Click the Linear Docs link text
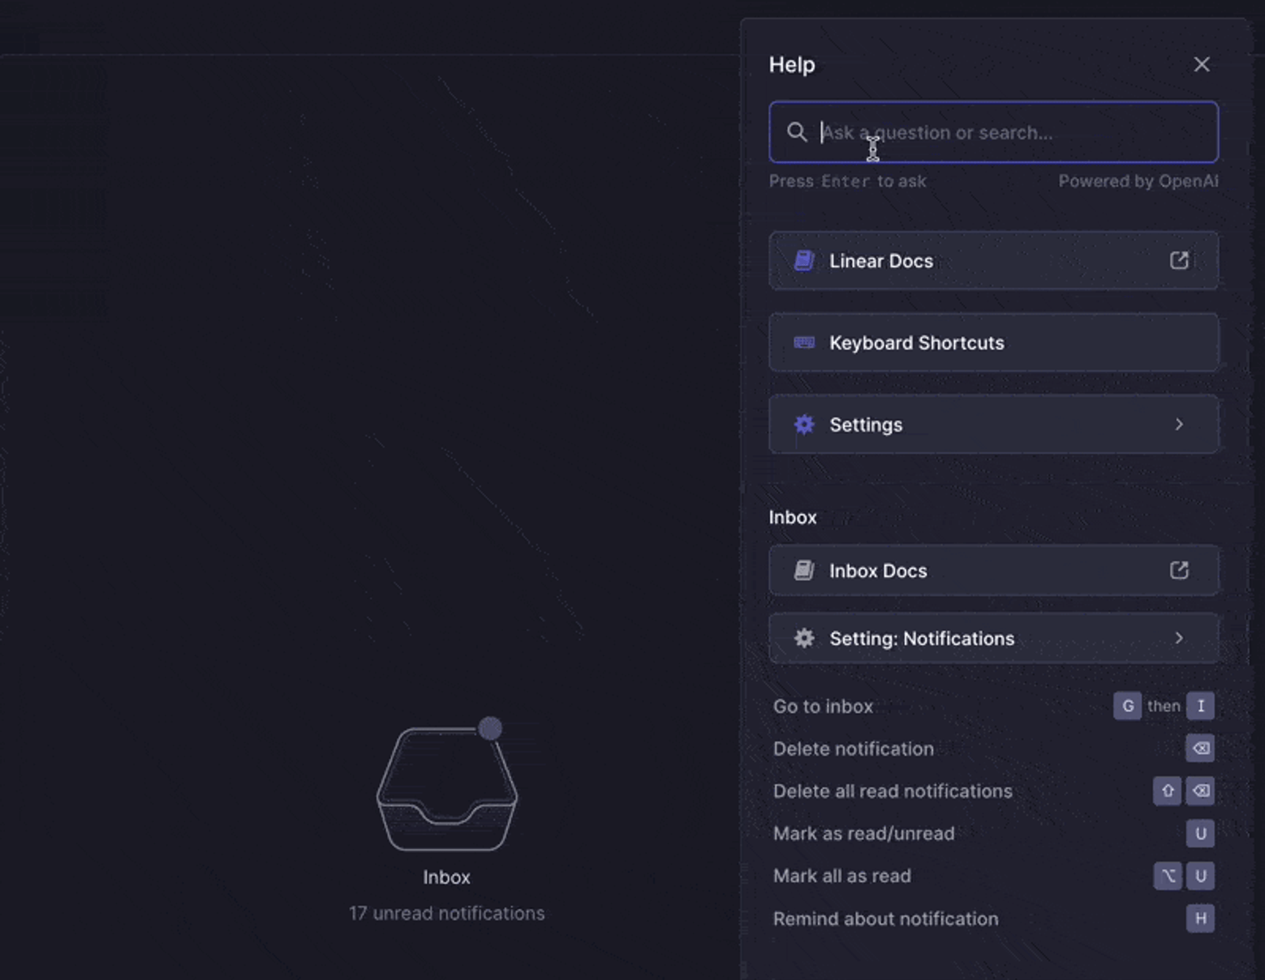This screenshot has height=980, width=1265. pyautogui.click(x=881, y=261)
